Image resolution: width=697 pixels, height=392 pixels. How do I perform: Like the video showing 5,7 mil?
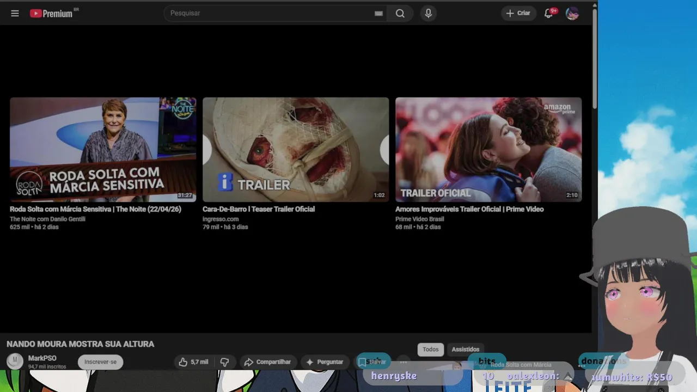tap(193, 362)
